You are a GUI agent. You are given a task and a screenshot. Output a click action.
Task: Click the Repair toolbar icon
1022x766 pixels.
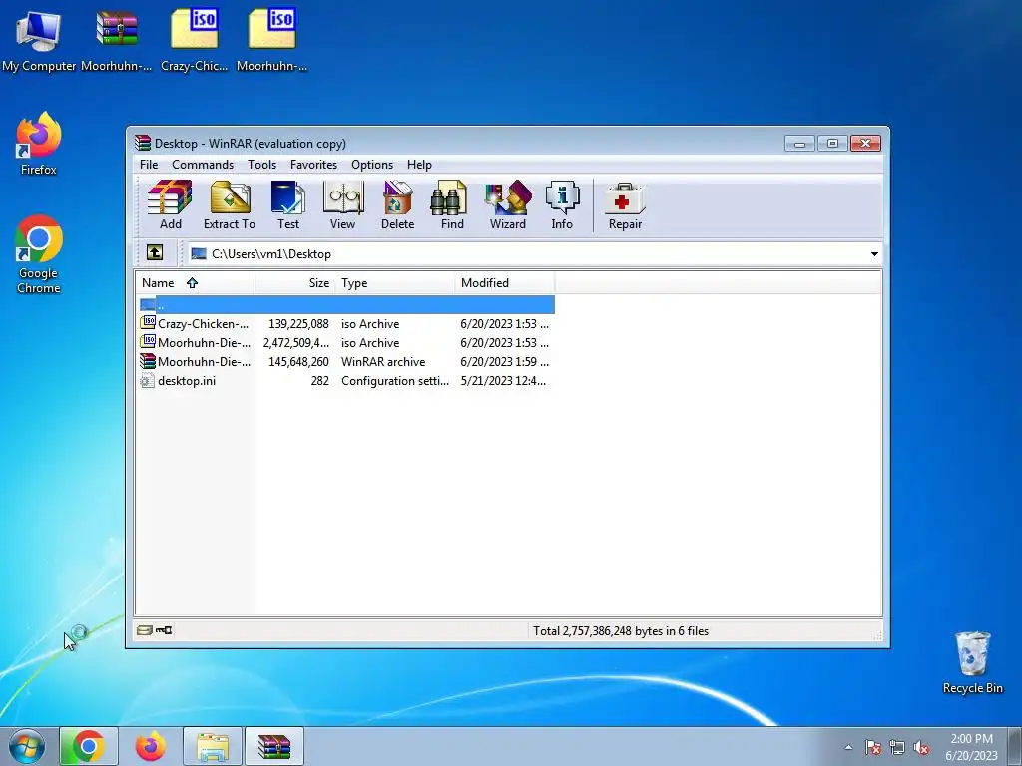click(625, 205)
